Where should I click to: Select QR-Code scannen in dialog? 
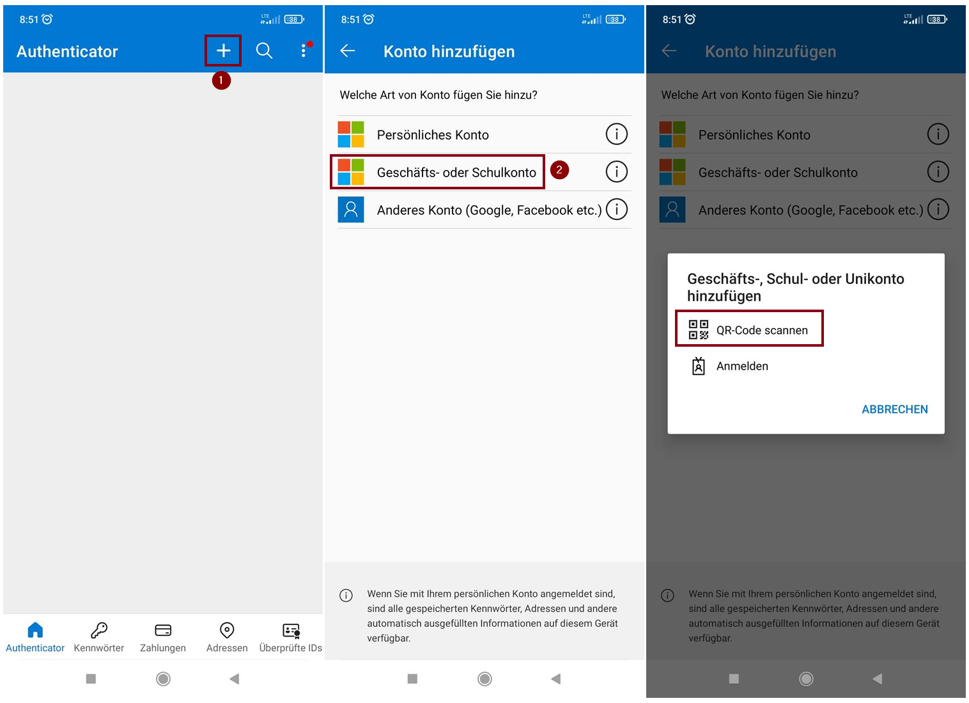(x=749, y=329)
